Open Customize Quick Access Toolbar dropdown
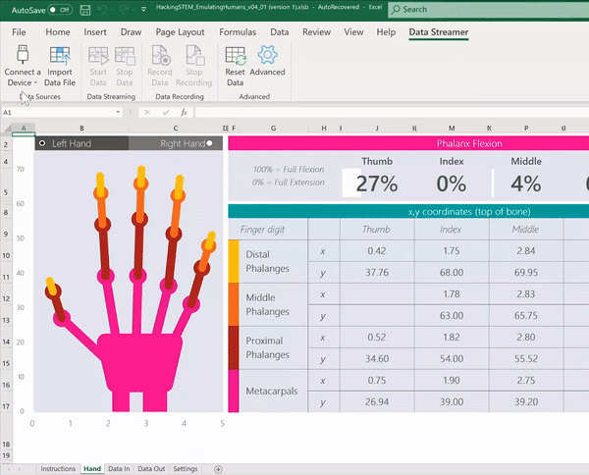 point(143,10)
